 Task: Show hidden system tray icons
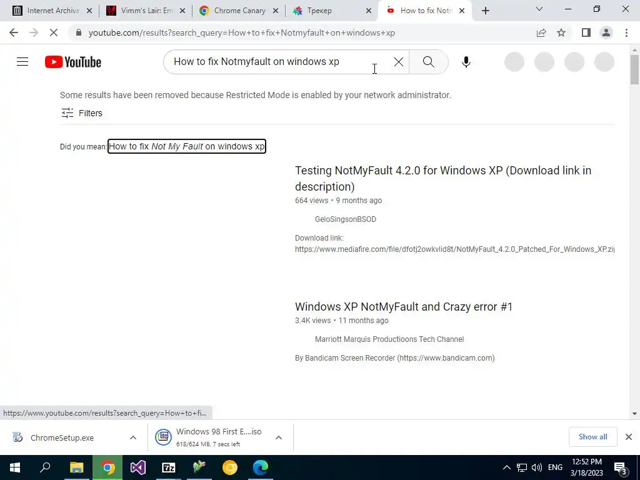point(506,467)
